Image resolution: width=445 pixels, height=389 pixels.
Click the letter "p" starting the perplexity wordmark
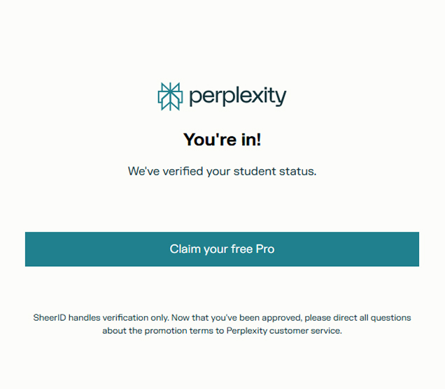194,98
